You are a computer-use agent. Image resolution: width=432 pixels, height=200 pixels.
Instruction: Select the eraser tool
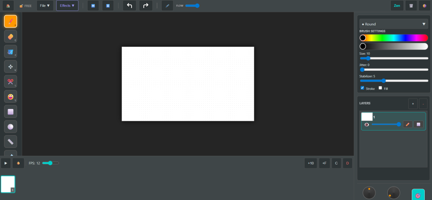pyautogui.click(x=11, y=37)
